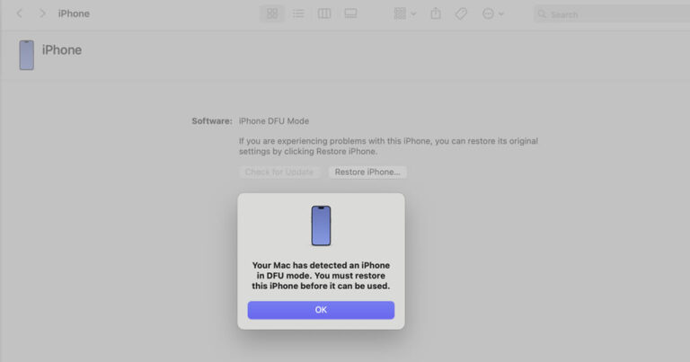Image resolution: width=690 pixels, height=362 pixels.
Task: Switch to icon grid view
Action: pyautogui.click(x=272, y=13)
